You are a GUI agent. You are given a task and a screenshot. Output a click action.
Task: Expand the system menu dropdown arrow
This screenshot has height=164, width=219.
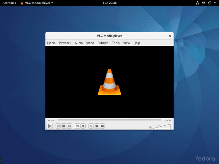215,3
